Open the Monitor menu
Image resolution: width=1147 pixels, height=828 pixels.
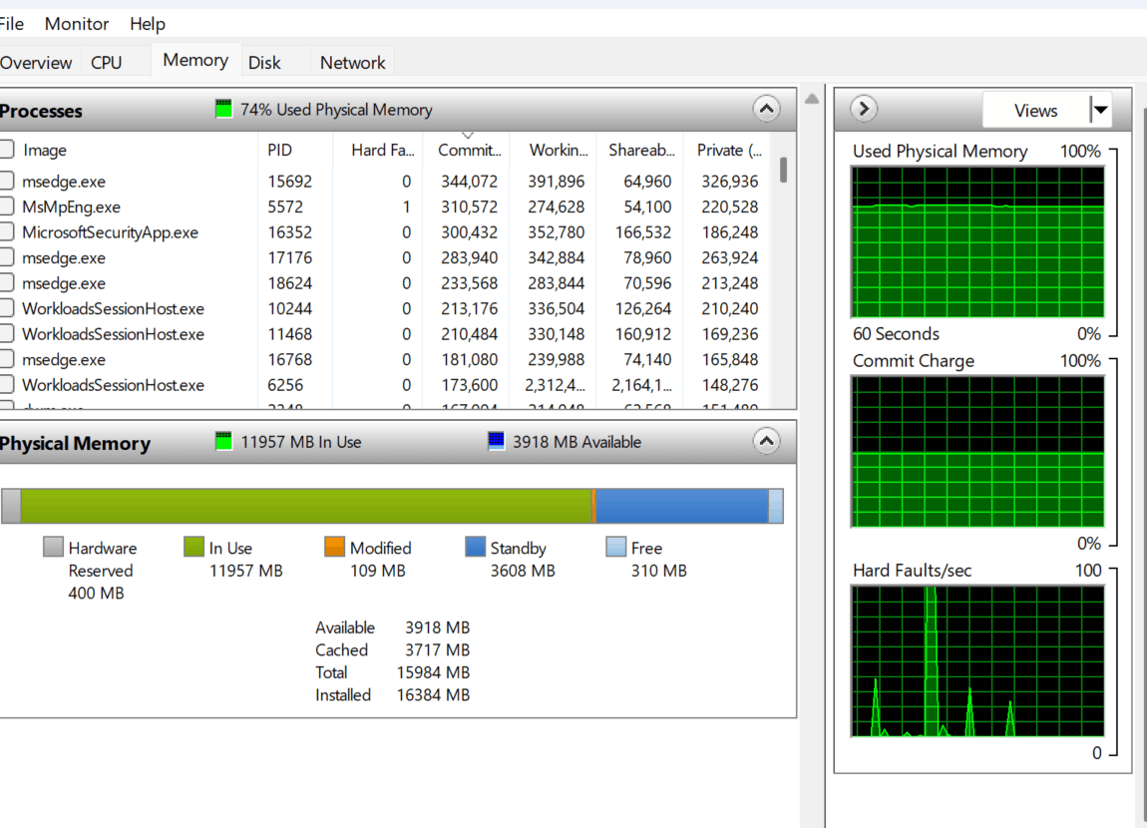tap(77, 23)
